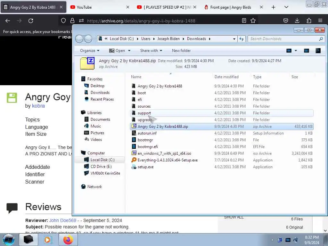This screenshot has height=246, width=328.
Task: Click the Explorer help icon
Action: pyautogui.click(x=318, y=51)
